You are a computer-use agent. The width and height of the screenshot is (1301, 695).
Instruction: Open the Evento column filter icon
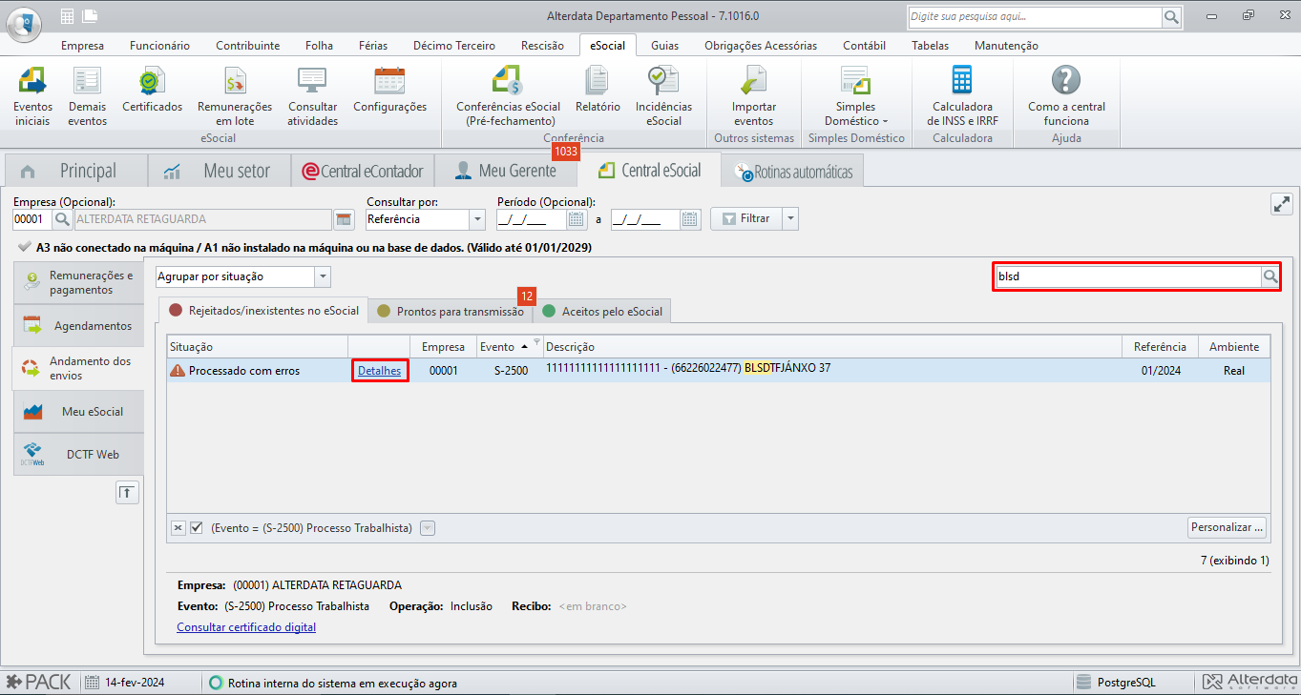(x=536, y=342)
